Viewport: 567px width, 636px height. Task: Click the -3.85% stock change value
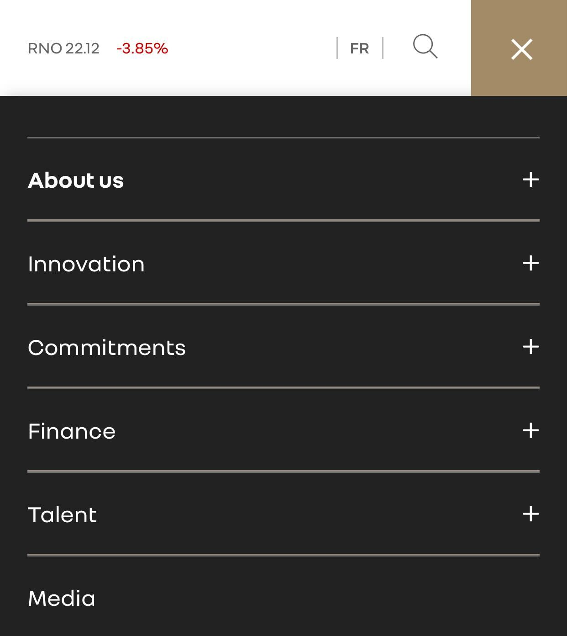click(142, 48)
